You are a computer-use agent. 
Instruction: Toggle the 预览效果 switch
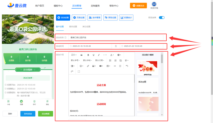(x=162, y=18)
